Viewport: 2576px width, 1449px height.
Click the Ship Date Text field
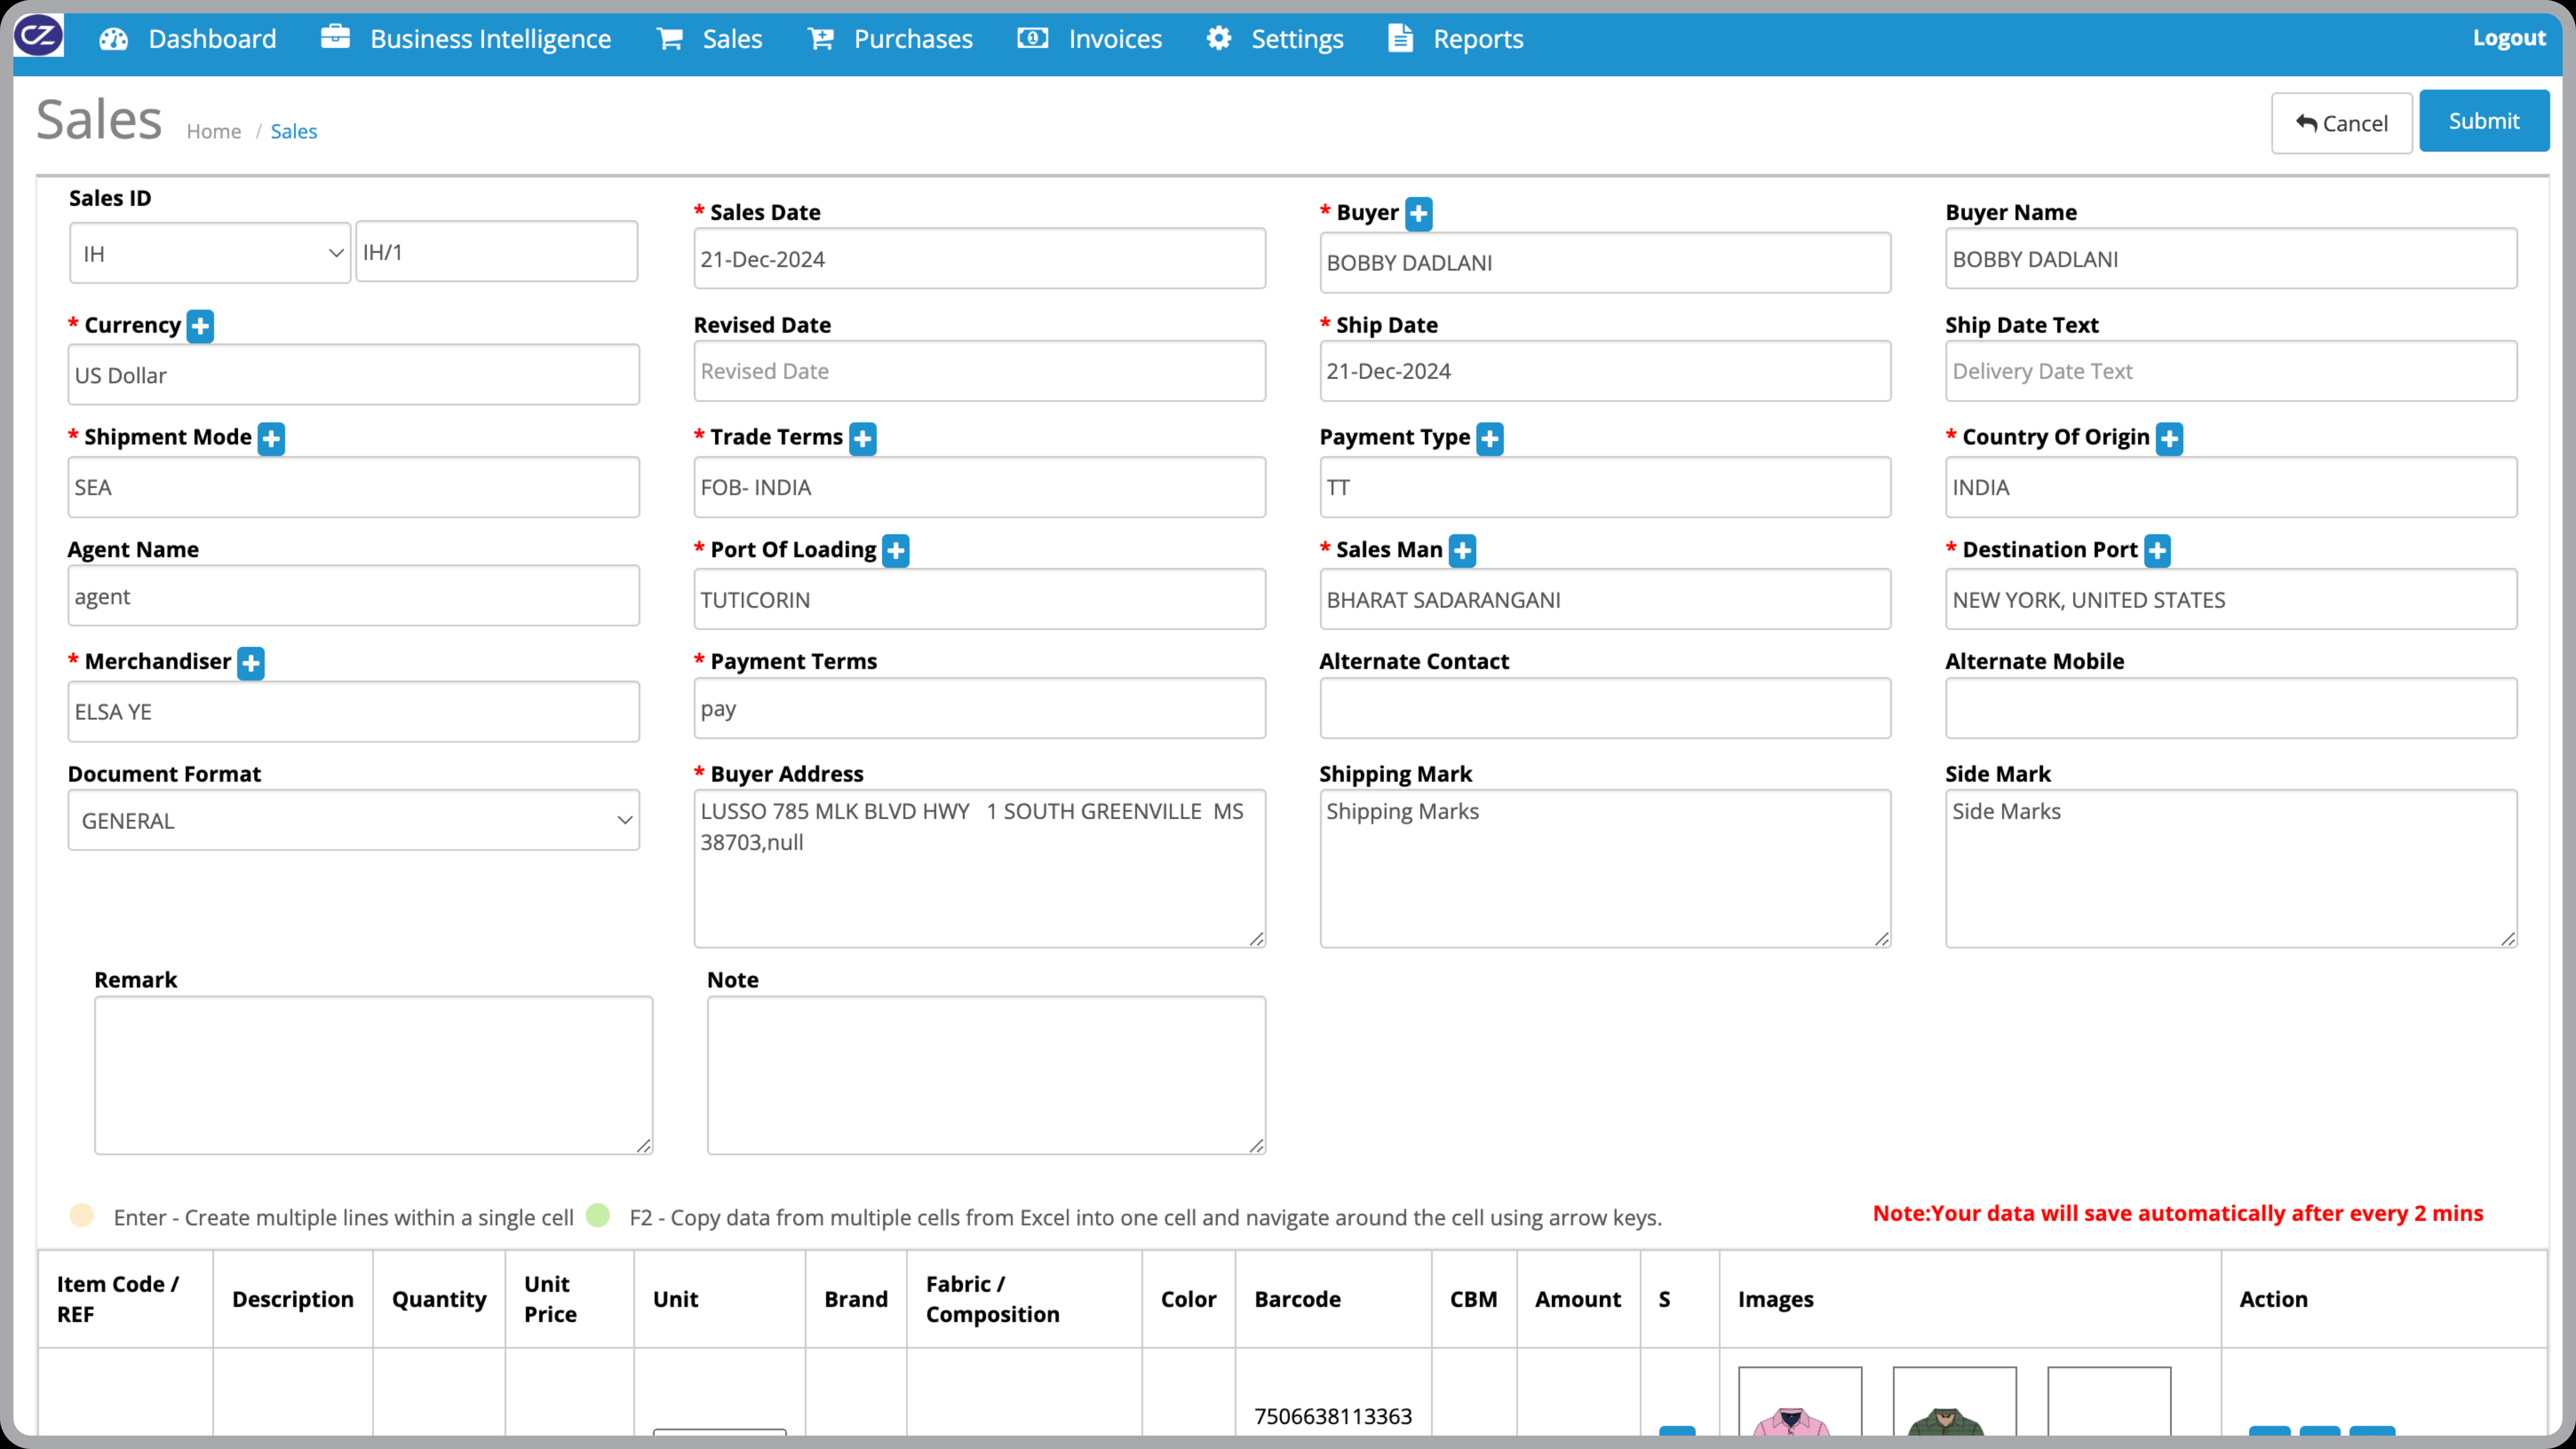2230,371
